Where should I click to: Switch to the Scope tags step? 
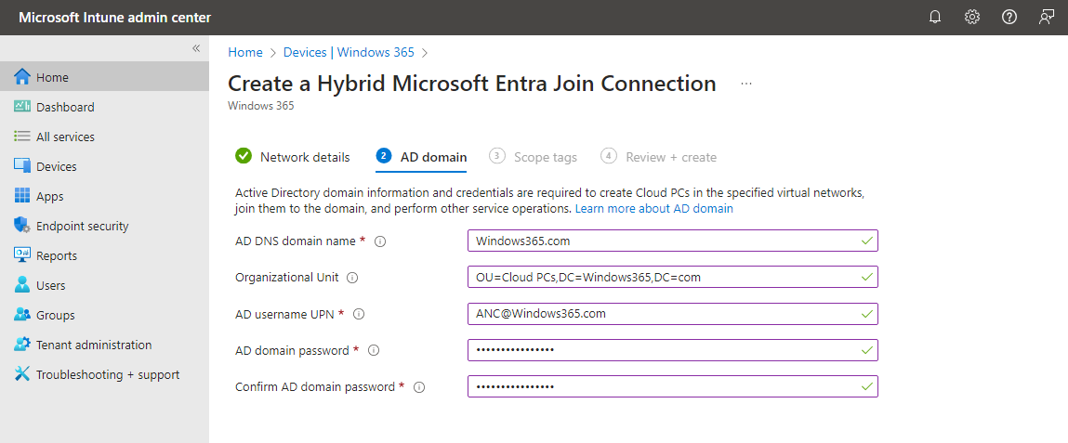pos(533,157)
